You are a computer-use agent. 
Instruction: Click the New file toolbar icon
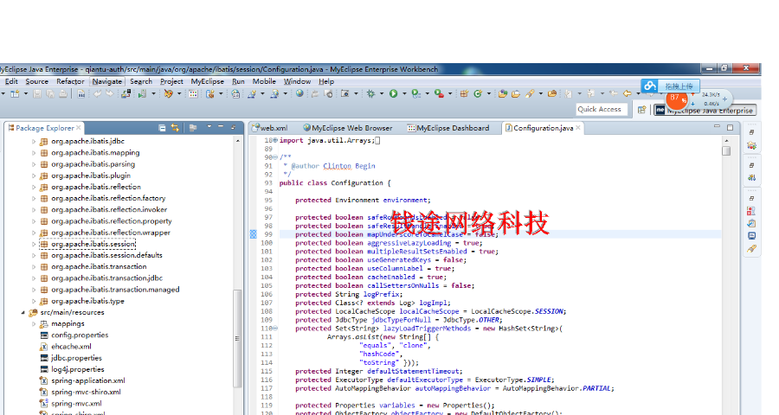click(15, 93)
